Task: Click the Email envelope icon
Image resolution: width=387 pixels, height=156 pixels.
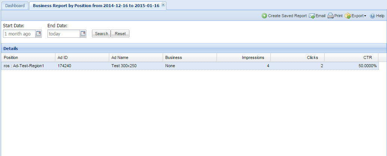Action: tap(311, 16)
